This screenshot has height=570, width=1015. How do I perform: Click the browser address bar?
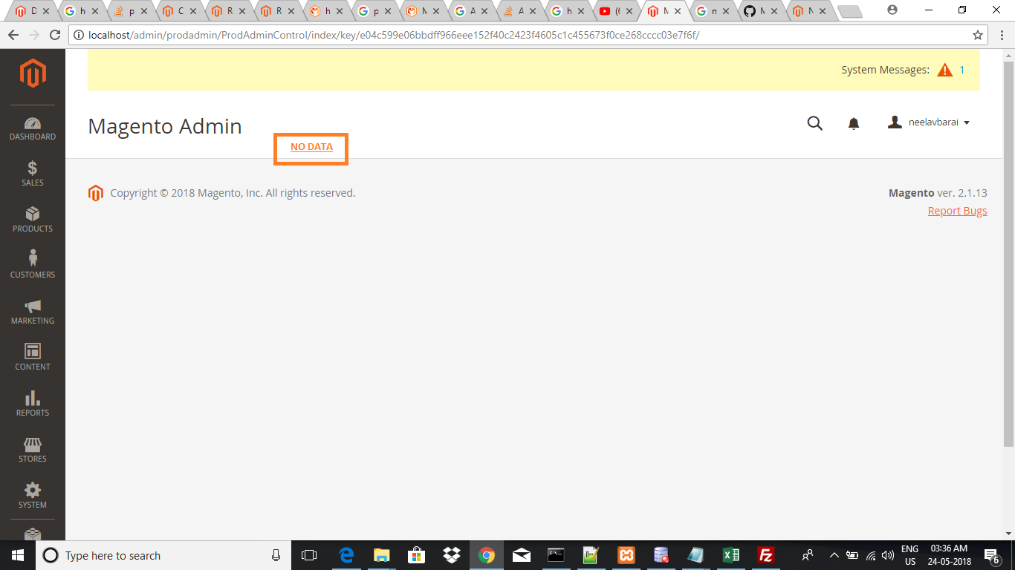(x=520, y=35)
